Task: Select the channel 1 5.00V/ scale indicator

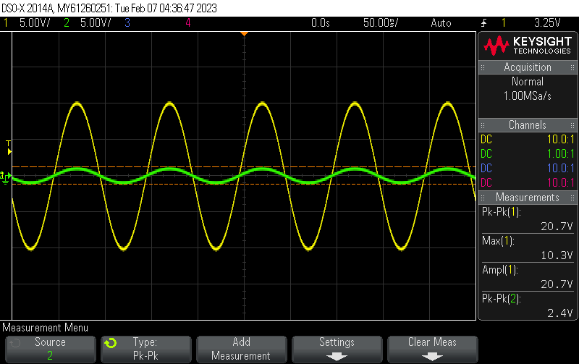Action: tap(29, 23)
